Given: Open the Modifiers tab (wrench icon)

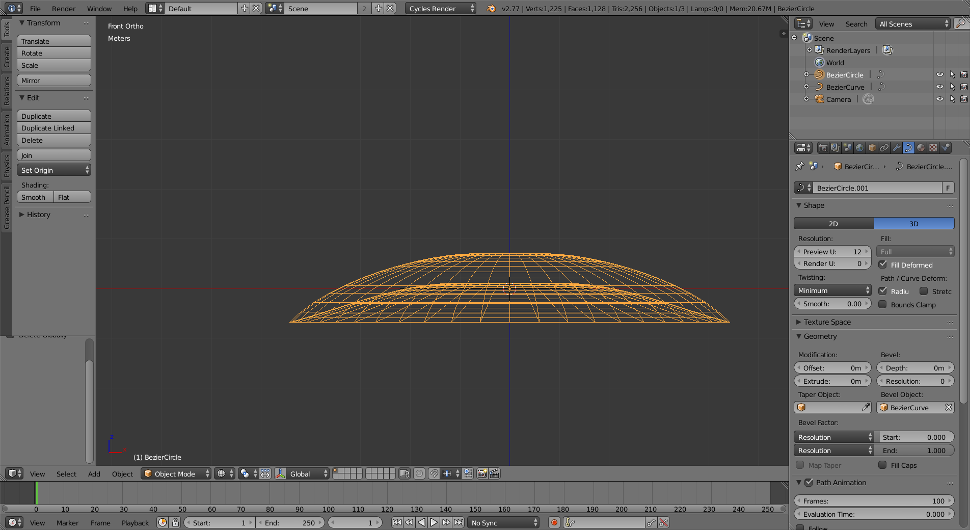Looking at the screenshot, I should 897,148.
